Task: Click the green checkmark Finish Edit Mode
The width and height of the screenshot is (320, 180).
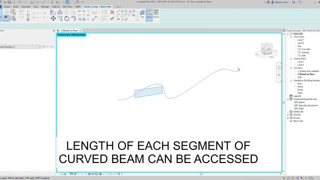Action: click(112, 18)
